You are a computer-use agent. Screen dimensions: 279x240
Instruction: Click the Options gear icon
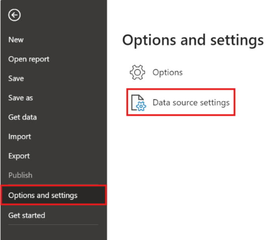pos(138,73)
